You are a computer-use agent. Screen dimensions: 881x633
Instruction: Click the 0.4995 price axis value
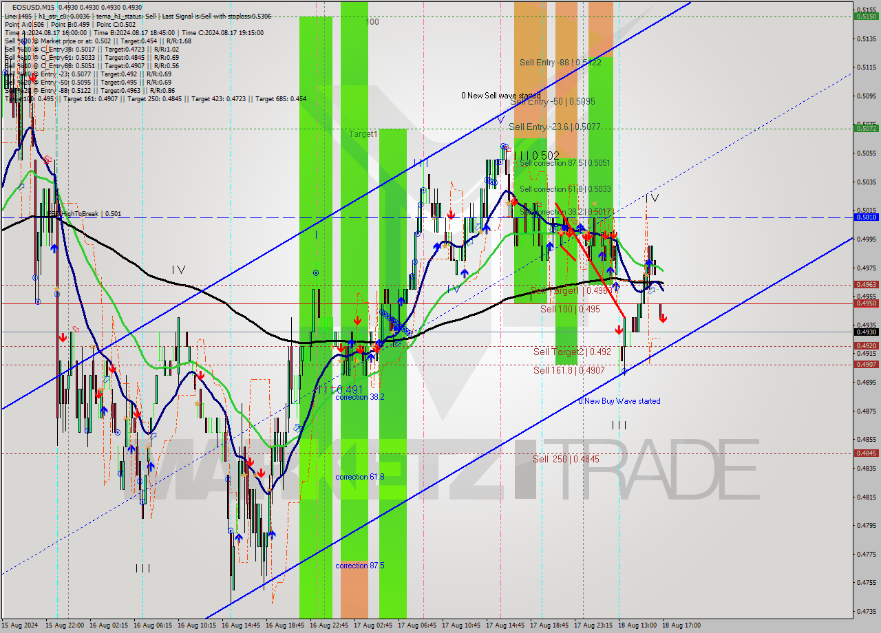866,239
